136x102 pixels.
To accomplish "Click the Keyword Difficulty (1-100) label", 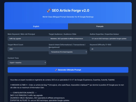I will (x=100, y=45).
